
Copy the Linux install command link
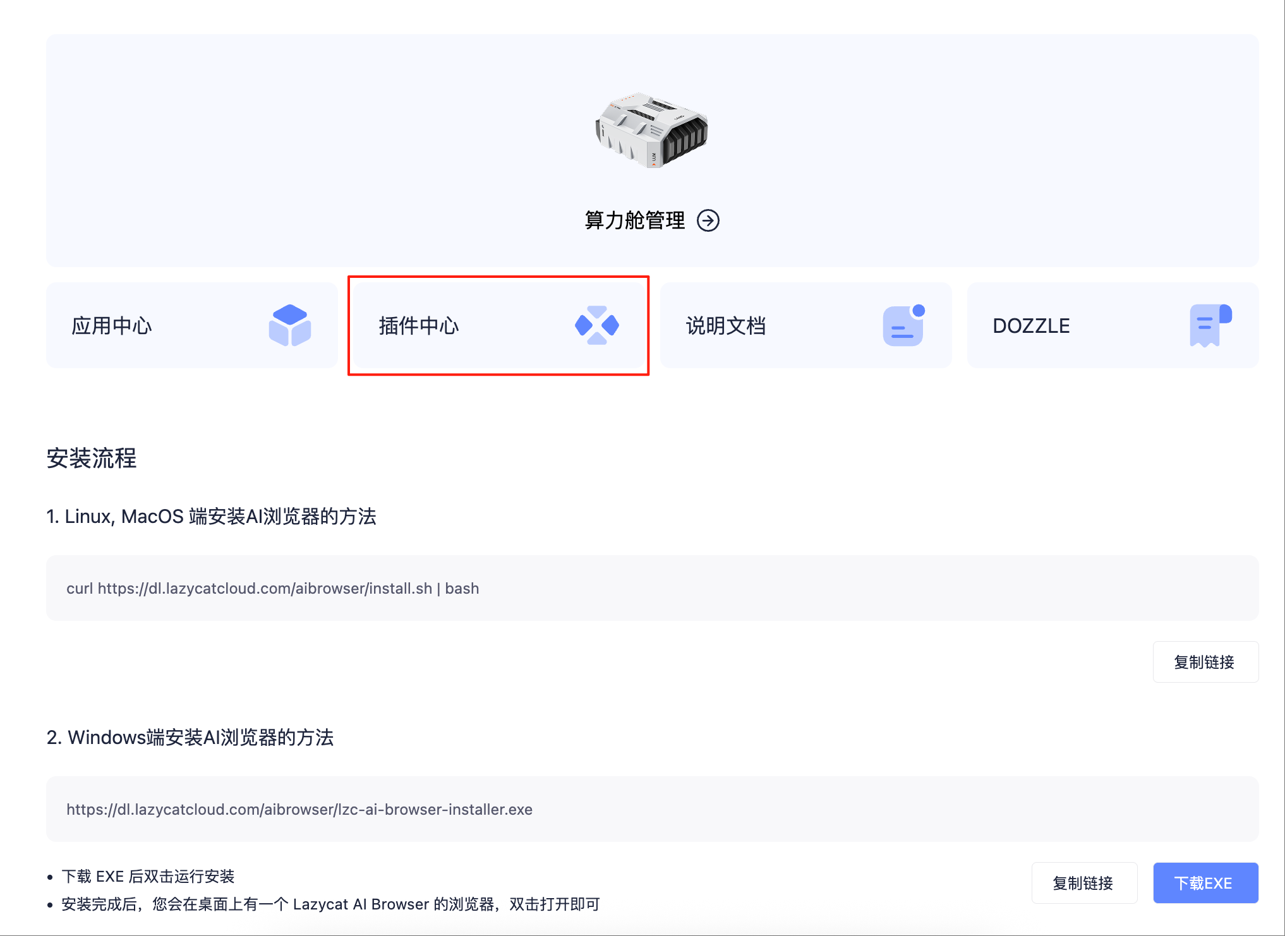pyautogui.click(x=1205, y=662)
